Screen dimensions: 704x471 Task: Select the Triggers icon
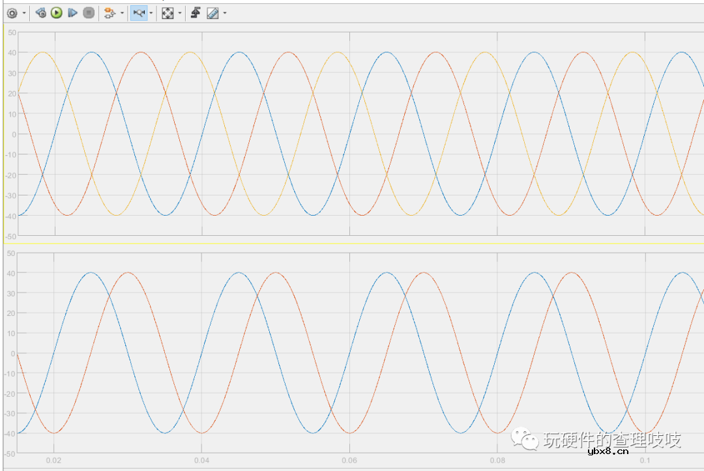(194, 12)
